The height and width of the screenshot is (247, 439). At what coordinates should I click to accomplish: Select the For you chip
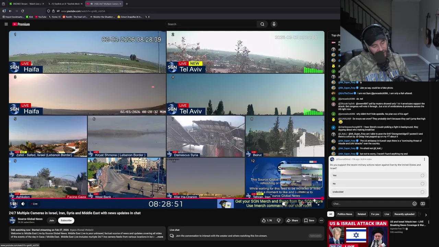point(375,214)
